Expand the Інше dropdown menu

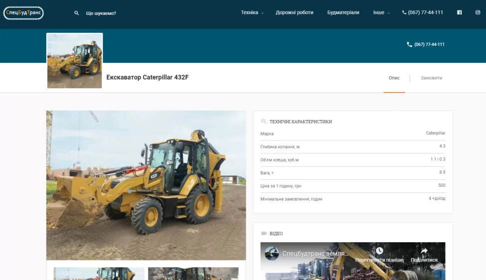pyautogui.click(x=381, y=12)
